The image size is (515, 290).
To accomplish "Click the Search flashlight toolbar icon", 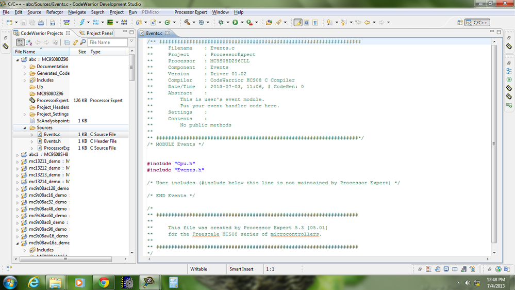I will (x=278, y=22).
